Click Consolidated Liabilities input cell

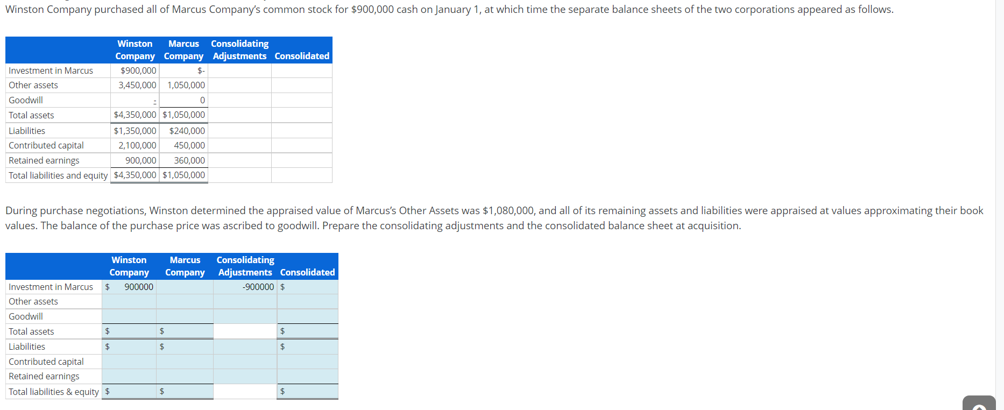point(308,347)
